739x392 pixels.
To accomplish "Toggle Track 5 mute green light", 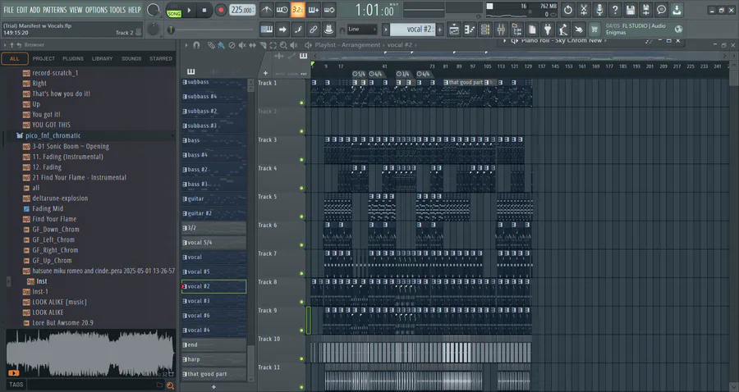I will (x=301, y=217).
